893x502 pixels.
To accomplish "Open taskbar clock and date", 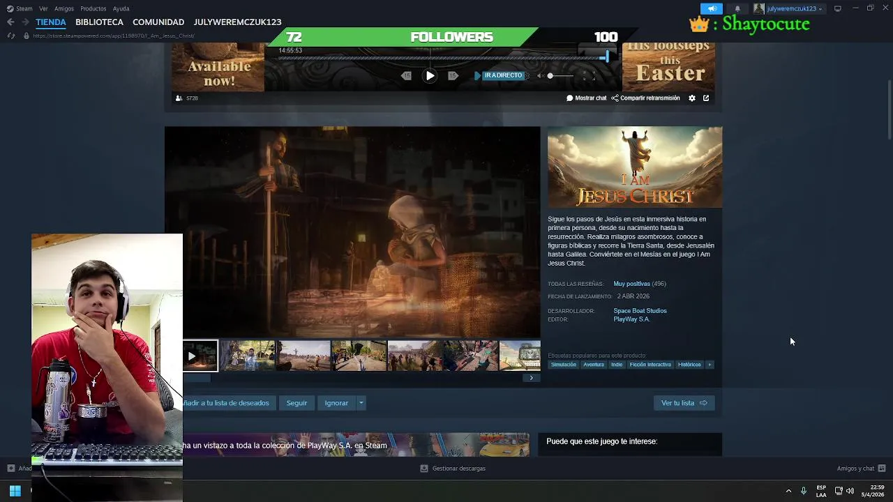I will tap(873, 491).
